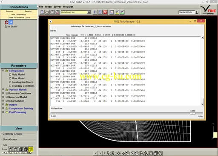The image size is (218, 156).
Task: Click the yellow checkmark toolbar icon
Action: tap(117, 12)
